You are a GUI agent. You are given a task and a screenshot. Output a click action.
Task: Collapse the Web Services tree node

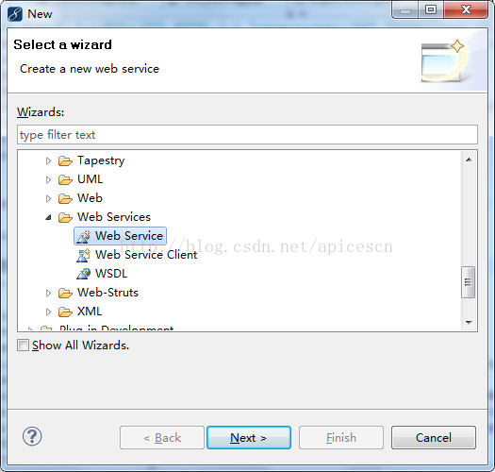(x=48, y=217)
